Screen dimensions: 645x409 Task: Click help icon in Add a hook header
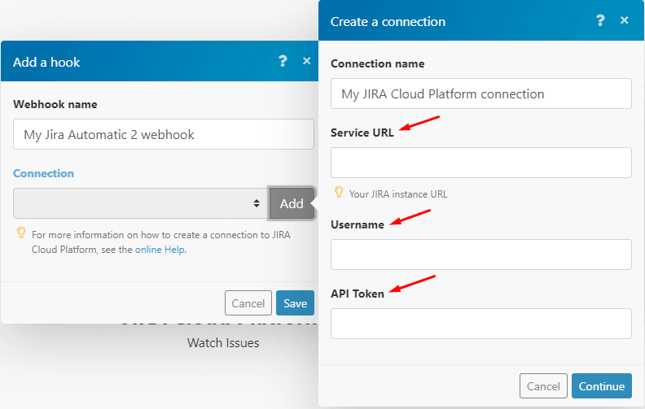click(x=283, y=61)
